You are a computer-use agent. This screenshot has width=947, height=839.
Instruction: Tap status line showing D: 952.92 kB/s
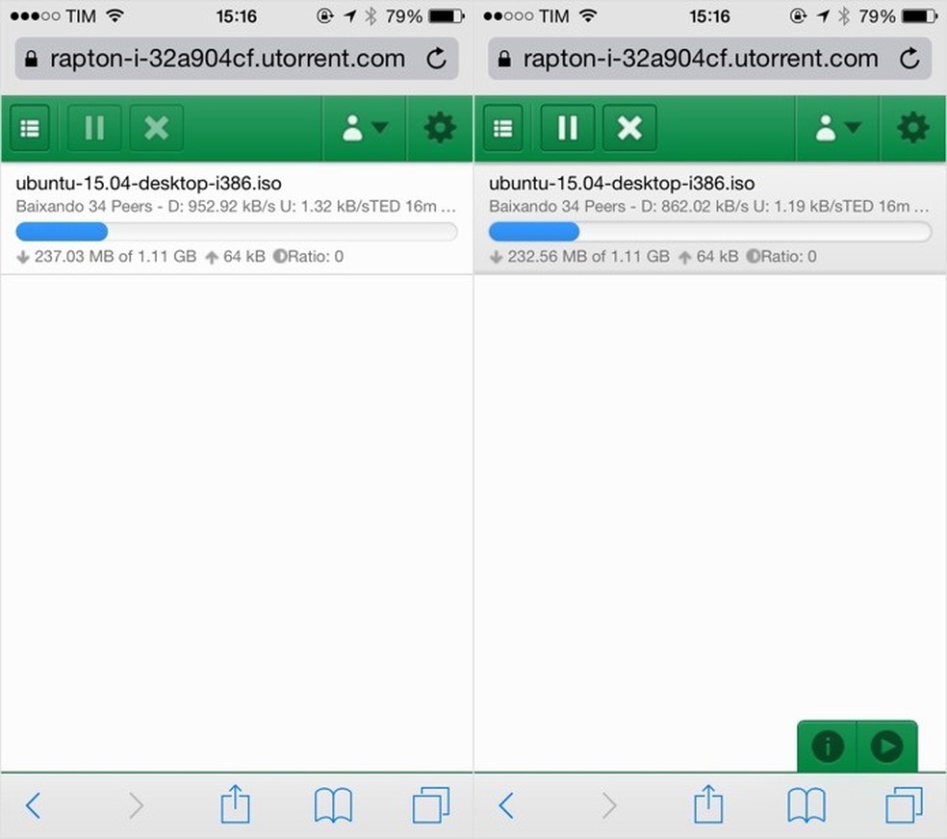(x=236, y=207)
